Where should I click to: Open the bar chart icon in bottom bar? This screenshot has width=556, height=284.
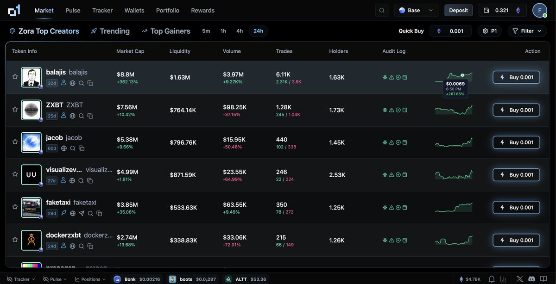[504, 279]
